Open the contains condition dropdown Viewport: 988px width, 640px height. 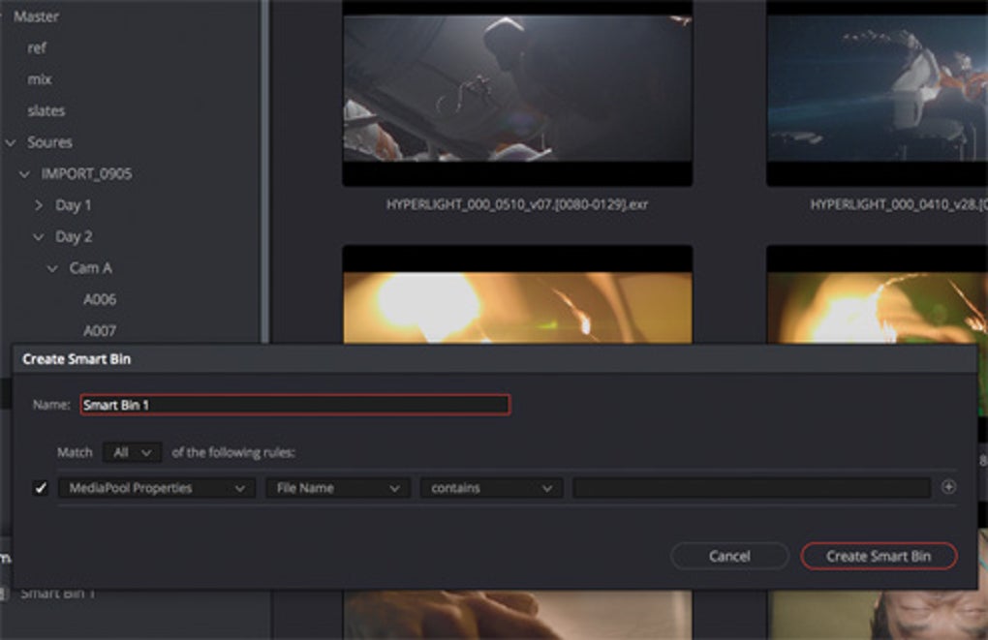point(491,488)
